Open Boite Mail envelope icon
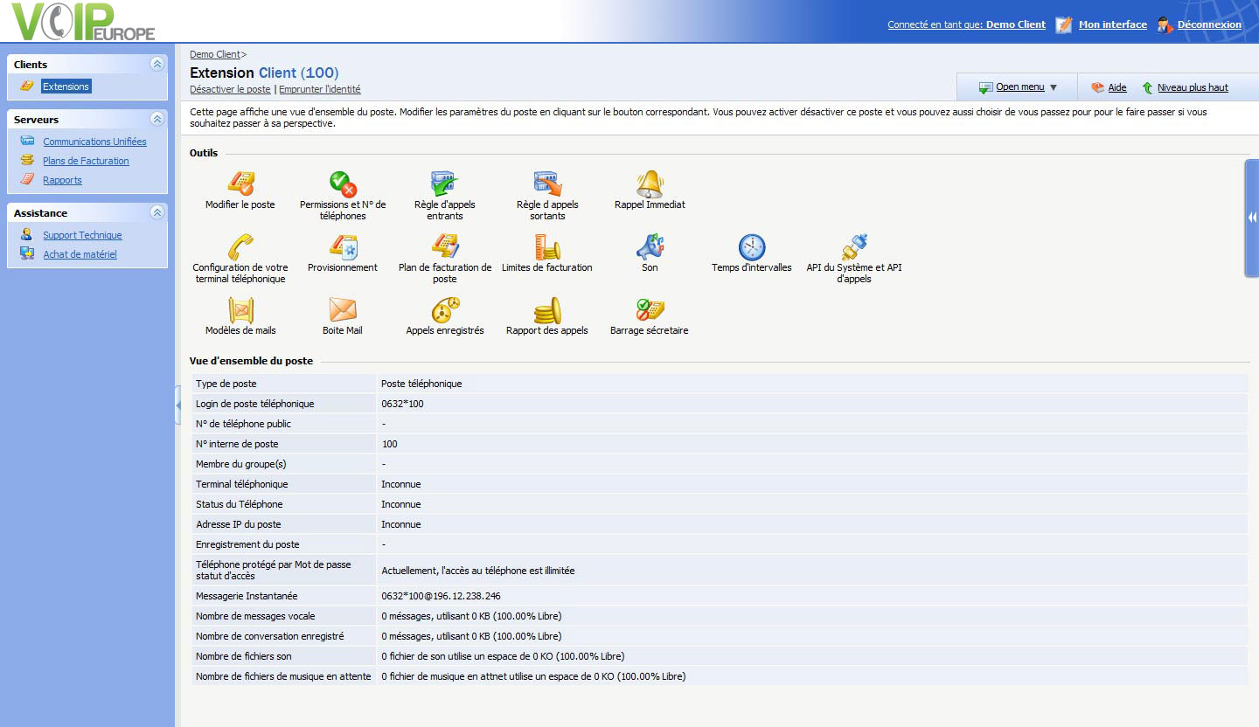This screenshot has width=1259, height=727. point(343,310)
